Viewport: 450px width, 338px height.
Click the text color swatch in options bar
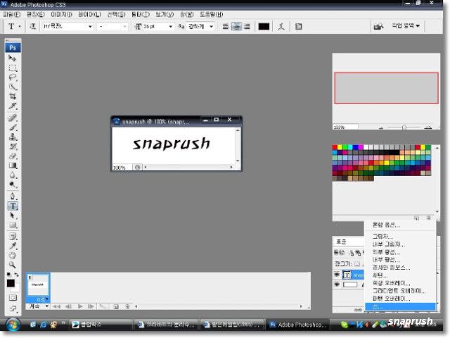point(264,27)
